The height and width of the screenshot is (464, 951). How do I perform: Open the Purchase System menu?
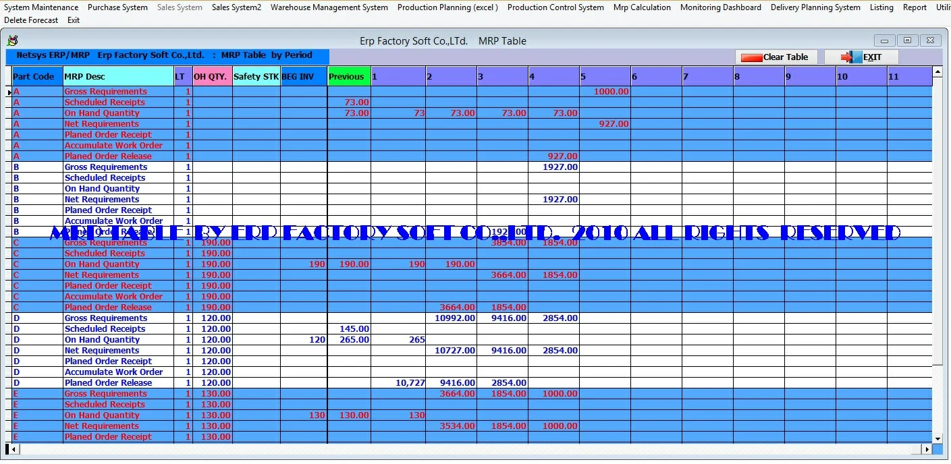click(117, 7)
